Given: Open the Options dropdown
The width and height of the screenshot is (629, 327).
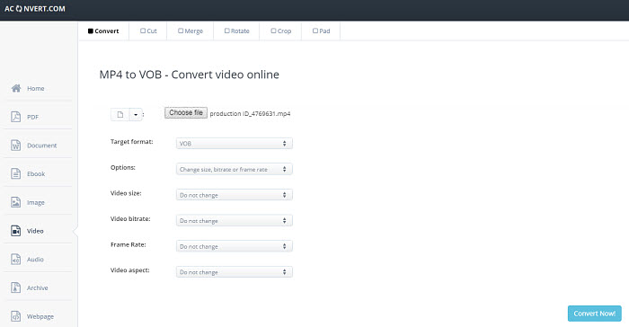Looking at the screenshot, I should (x=235, y=169).
